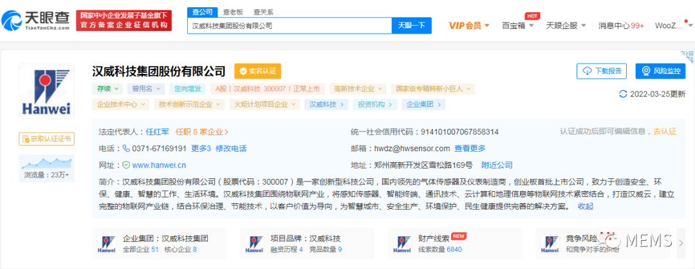Open the 汉威科技 brand tag
The height and width of the screenshot is (269, 695).
click(x=326, y=105)
